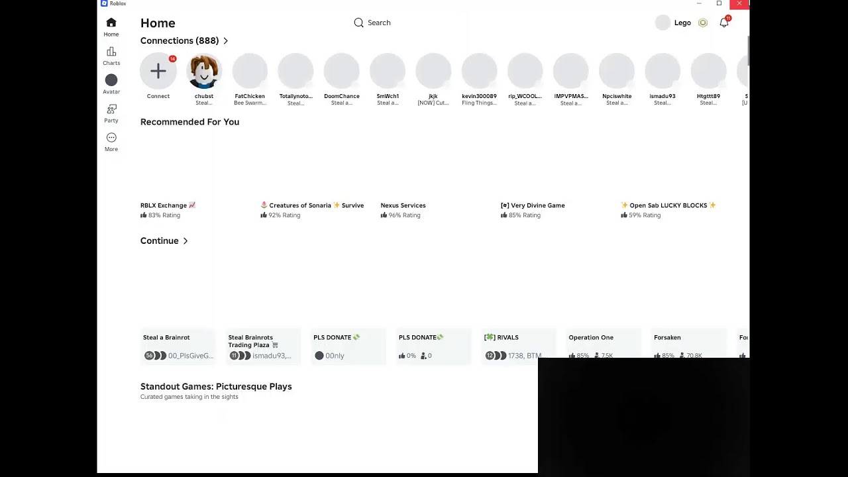Screen dimensions: 848x477
Task: Open FatChicken's connection avatar
Action: click(x=250, y=71)
